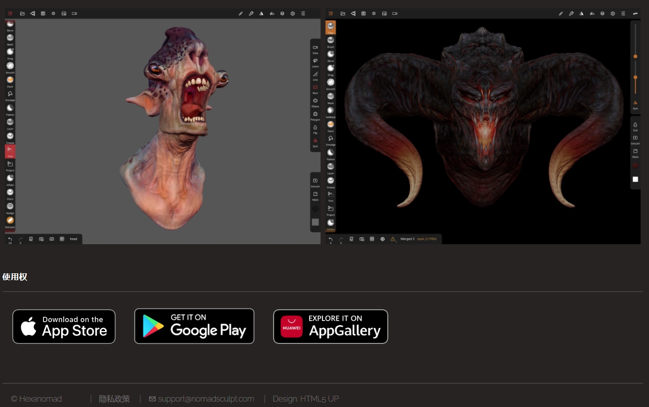Click the Download on the App Store badge

(64, 326)
